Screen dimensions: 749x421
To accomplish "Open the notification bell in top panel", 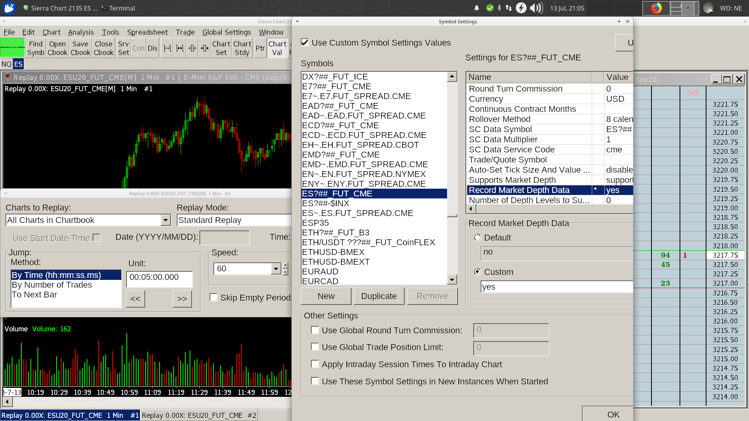I will point(477,8).
